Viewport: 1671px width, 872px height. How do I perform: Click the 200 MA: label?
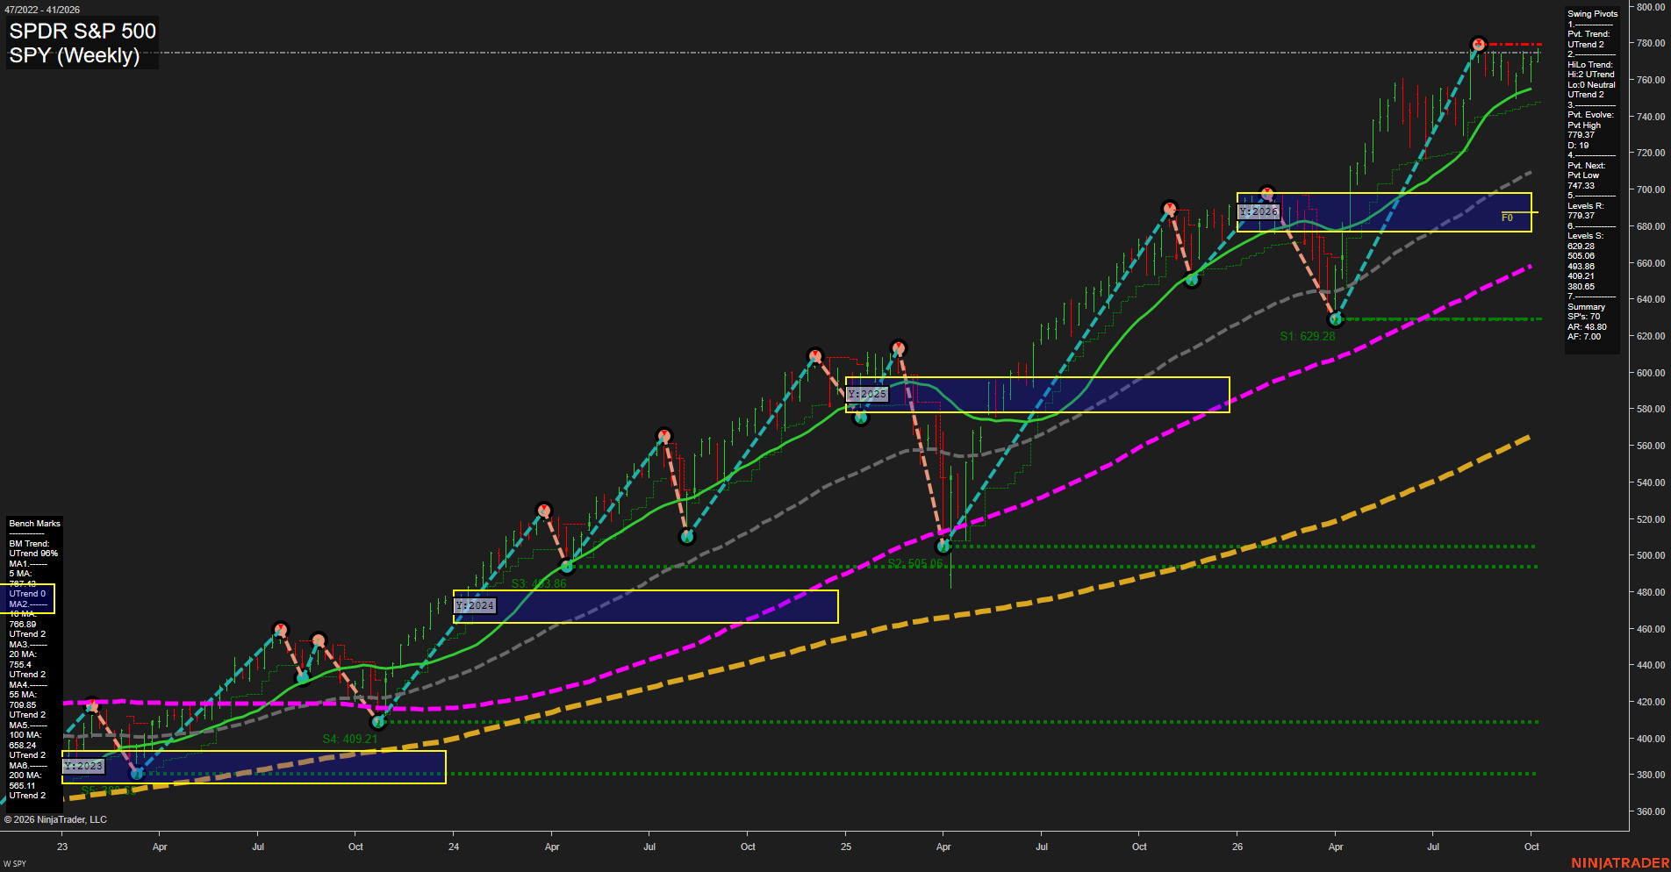click(x=25, y=776)
